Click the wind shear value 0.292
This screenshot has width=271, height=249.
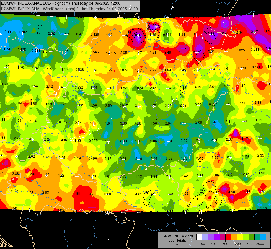pyautogui.click(x=79, y=87)
